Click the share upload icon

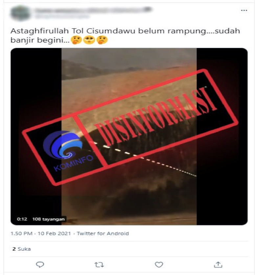pyautogui.click(x=218, y=264)
